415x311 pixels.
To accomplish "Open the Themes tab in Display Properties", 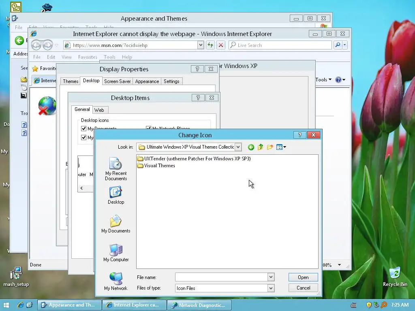I will tap(71, 81).
